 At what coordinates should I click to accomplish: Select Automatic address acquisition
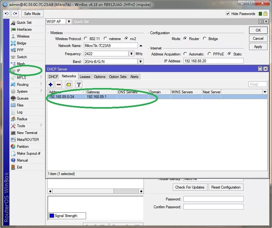(x=185, y=54)
